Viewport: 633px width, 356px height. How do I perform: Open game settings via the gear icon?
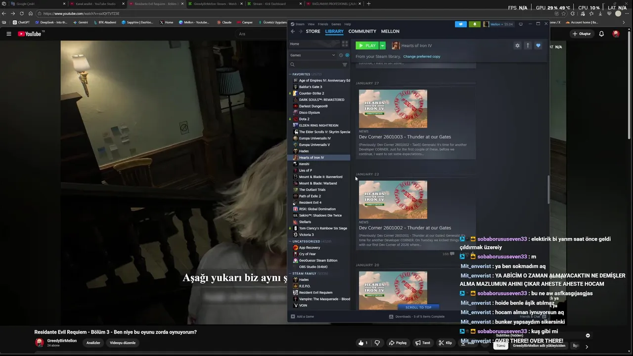517,45
